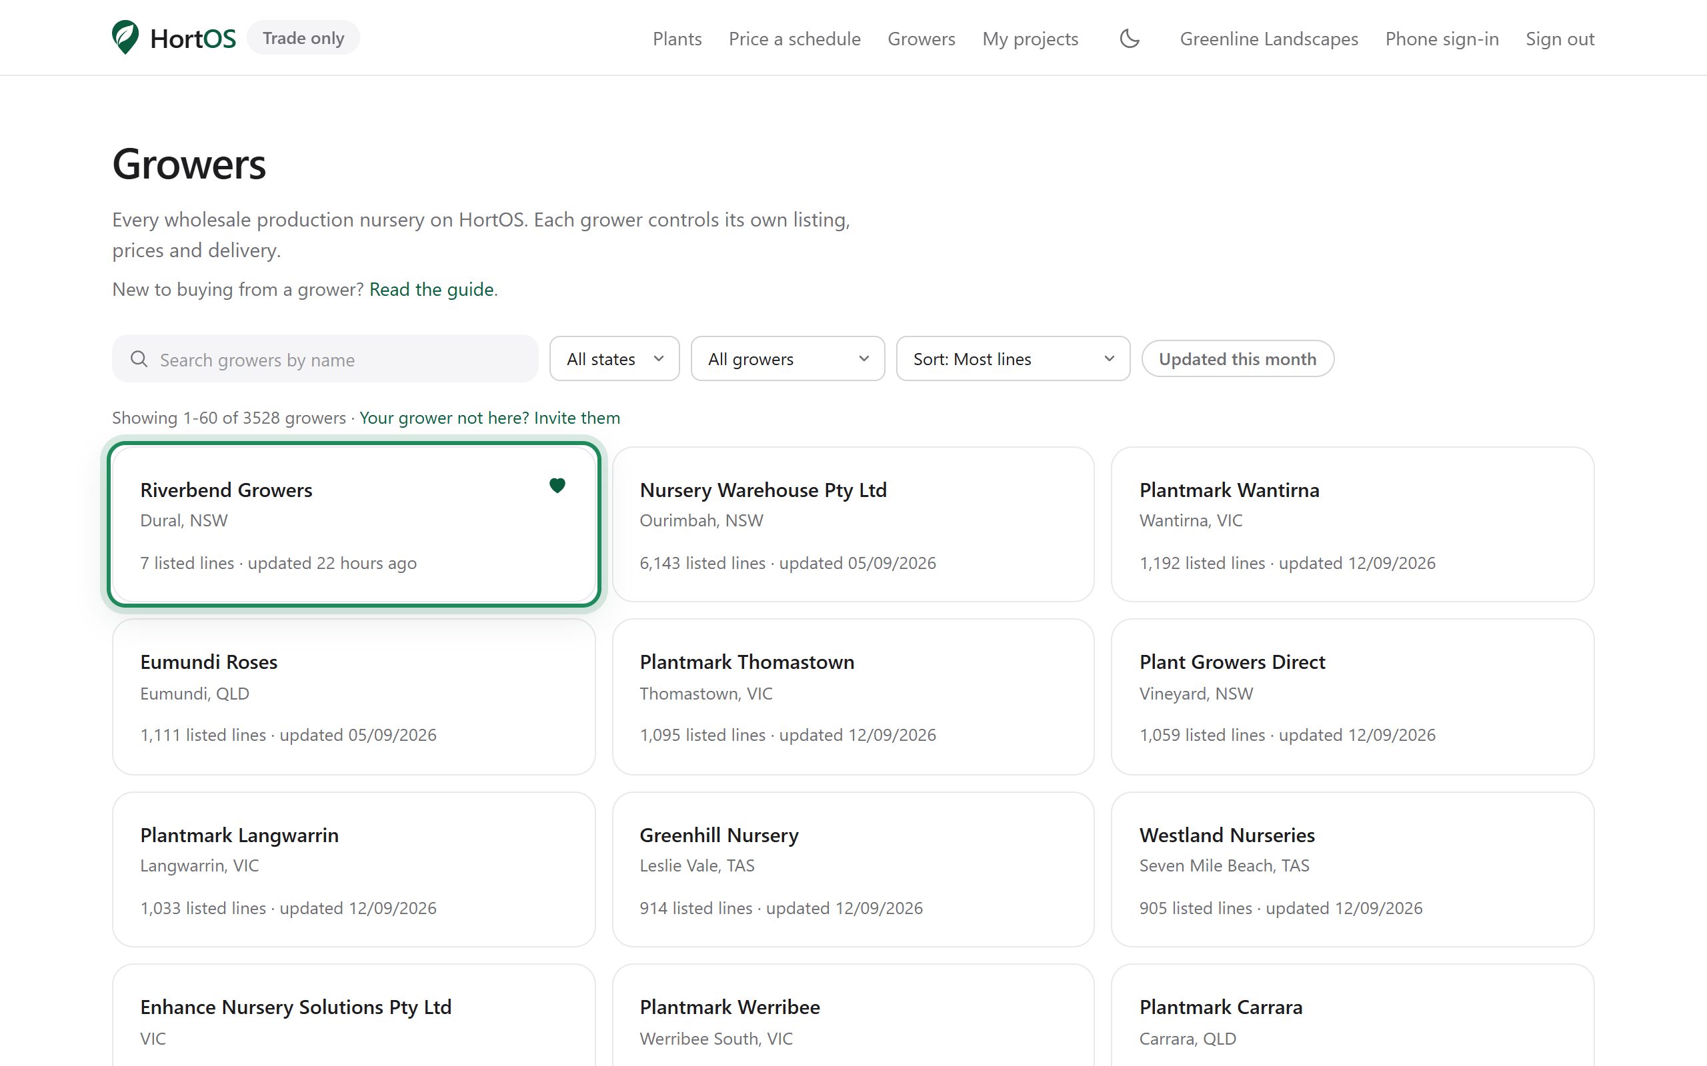Open Greenline Landscapes account link
The height and width of the screenshot is (1066, 1707).
point(1269,39)
